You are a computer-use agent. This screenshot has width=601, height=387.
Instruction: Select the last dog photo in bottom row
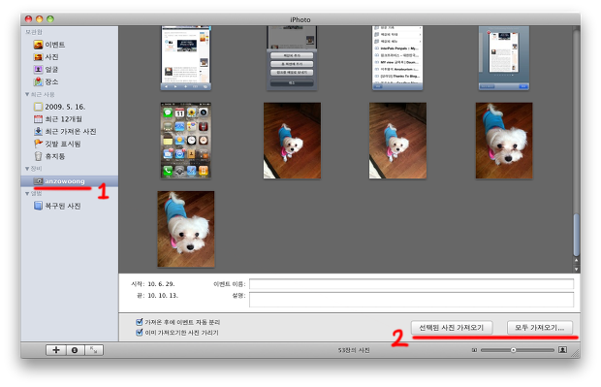(x=186, y=229)
